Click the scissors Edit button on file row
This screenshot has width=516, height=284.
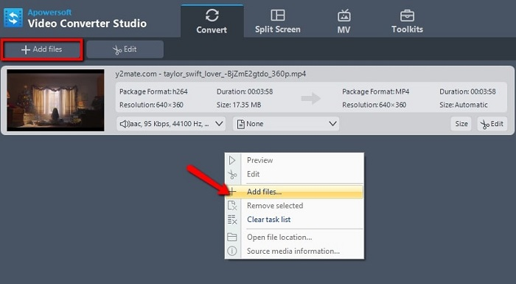point(492,124)
